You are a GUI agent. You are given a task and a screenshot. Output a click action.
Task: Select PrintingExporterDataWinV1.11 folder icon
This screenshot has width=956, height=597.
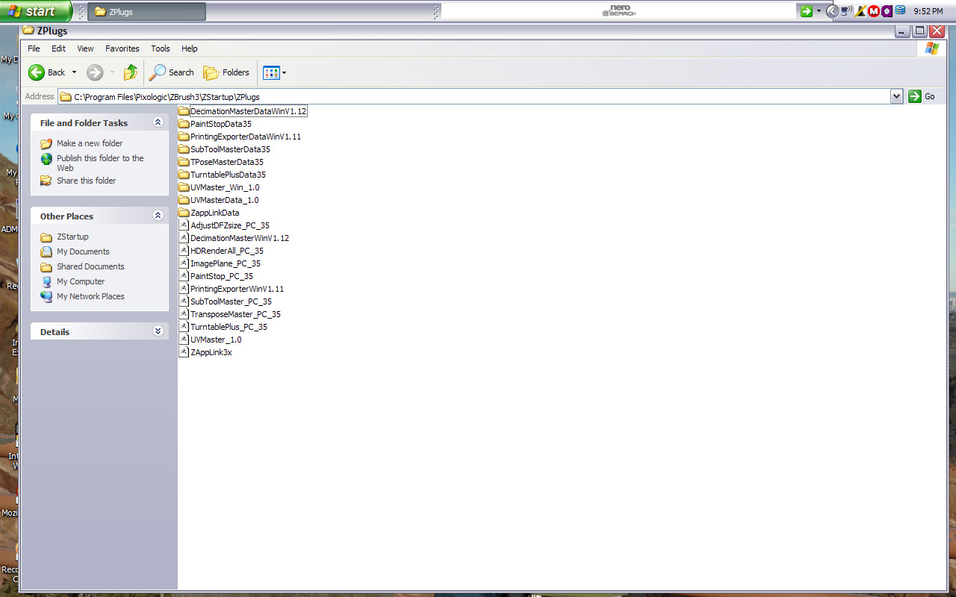tap(184, 137)
